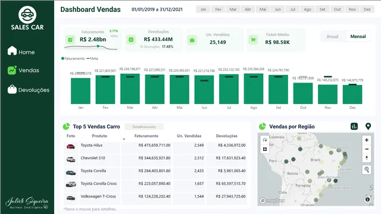This screenshot has height=214, width=381.
Task: Click the Meta legend marker
Action: click(88, 58)
